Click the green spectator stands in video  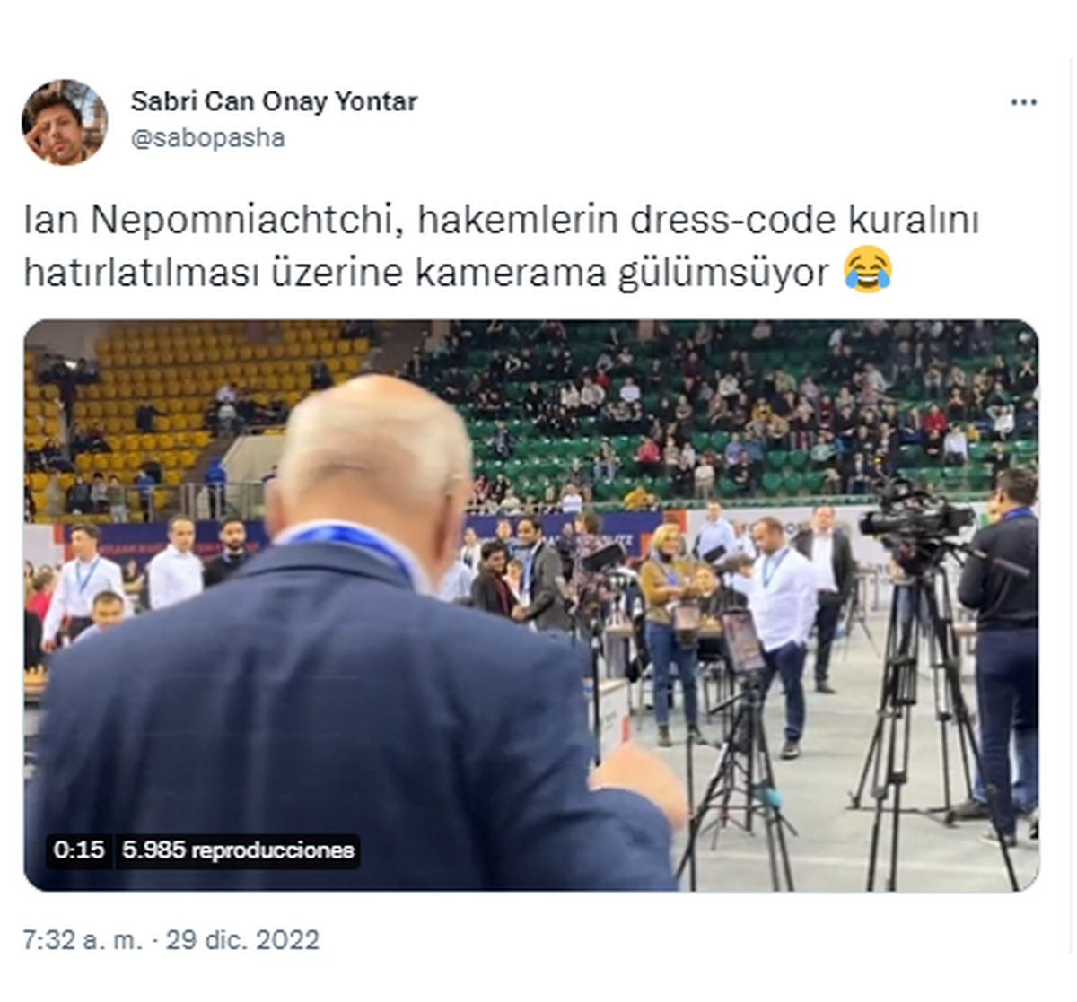[736, 404]
